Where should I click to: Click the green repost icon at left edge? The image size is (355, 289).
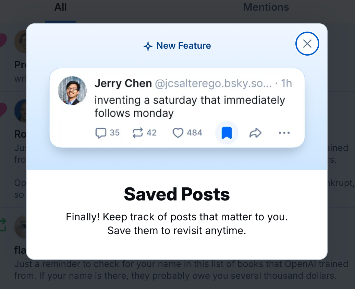(x=3, y=225)
